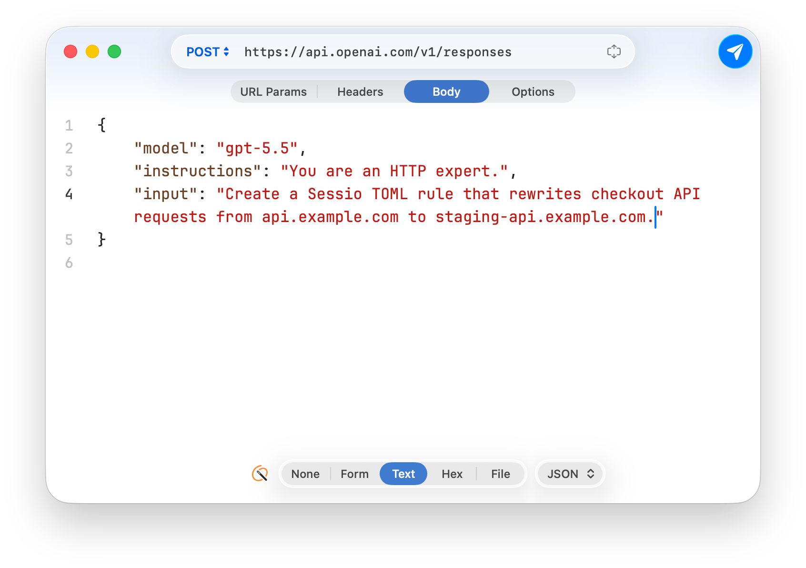
Task: Switch to the Headers tab
Action: (360, 91)
